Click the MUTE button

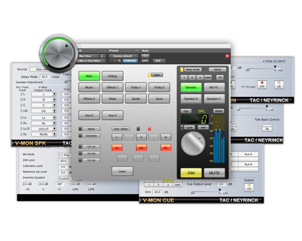(x=214, y=173)
